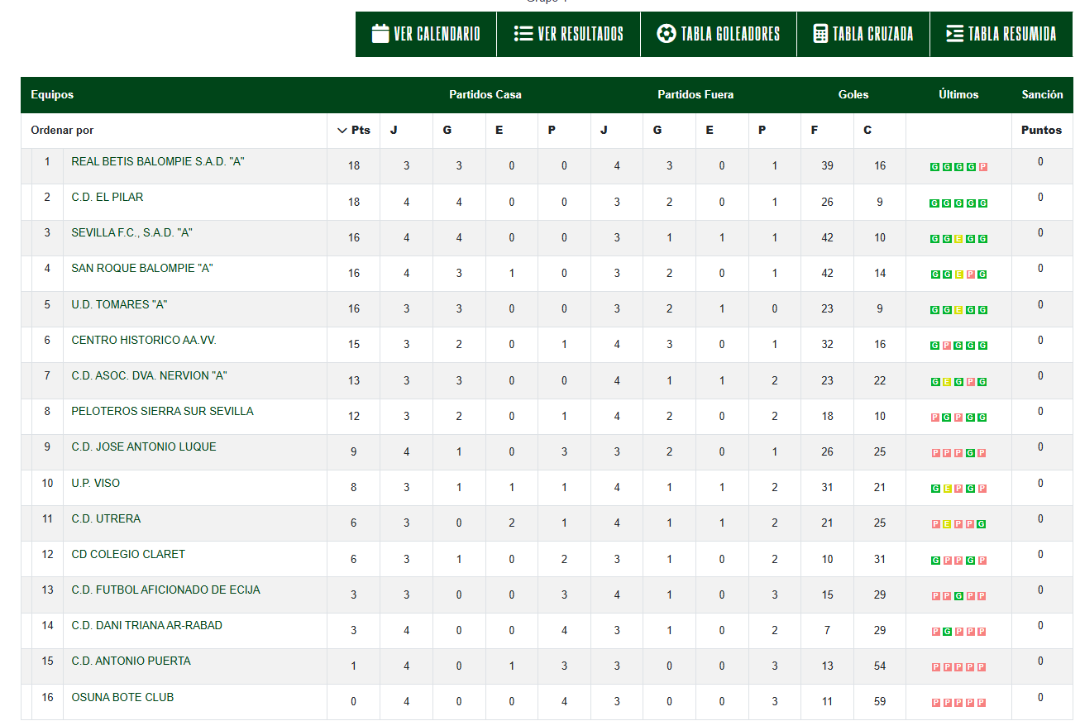Click C.D. Utrera green G result badge
The width and height of the screenshot is (1080, 721).
pyautogui.click(x=982, y=524)
